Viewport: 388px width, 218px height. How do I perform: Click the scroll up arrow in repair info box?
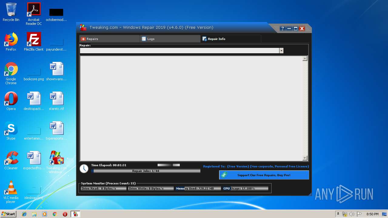305,58
